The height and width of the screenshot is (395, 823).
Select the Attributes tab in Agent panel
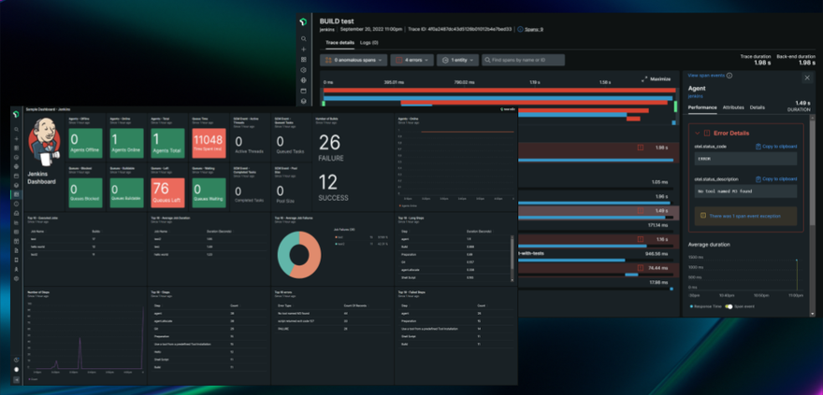(x=733, y=107)
